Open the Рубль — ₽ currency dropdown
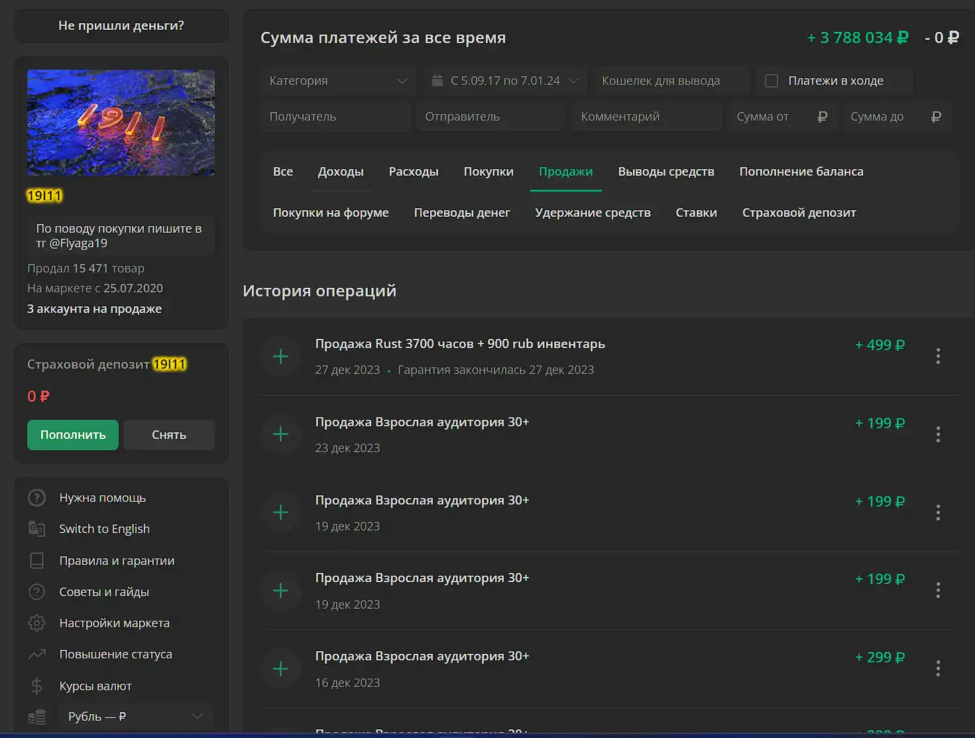 (x=135, y=717)
